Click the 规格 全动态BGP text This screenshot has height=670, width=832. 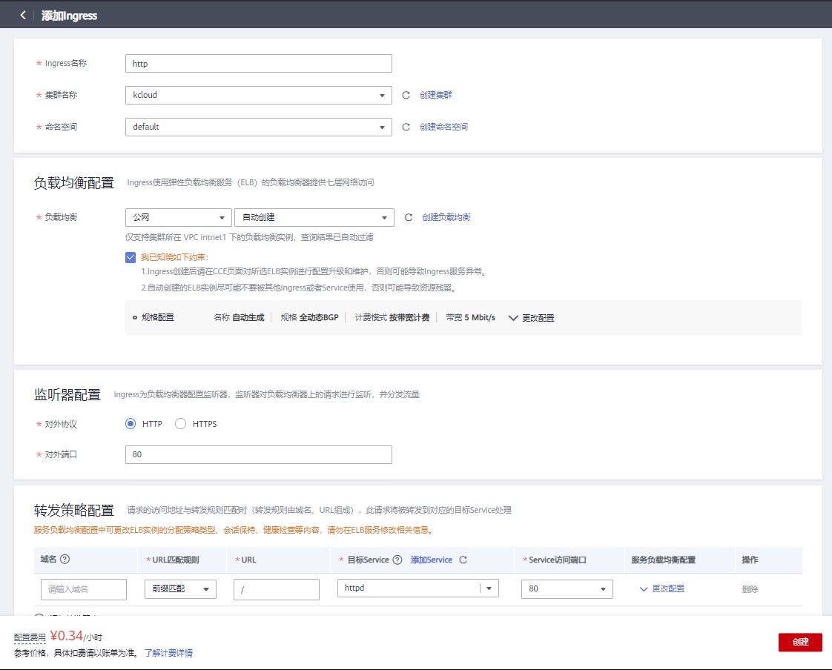tap(309, 317)
